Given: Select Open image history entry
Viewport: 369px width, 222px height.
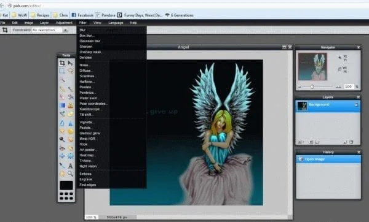Looking at the screenshot, I should pos(328,159).
